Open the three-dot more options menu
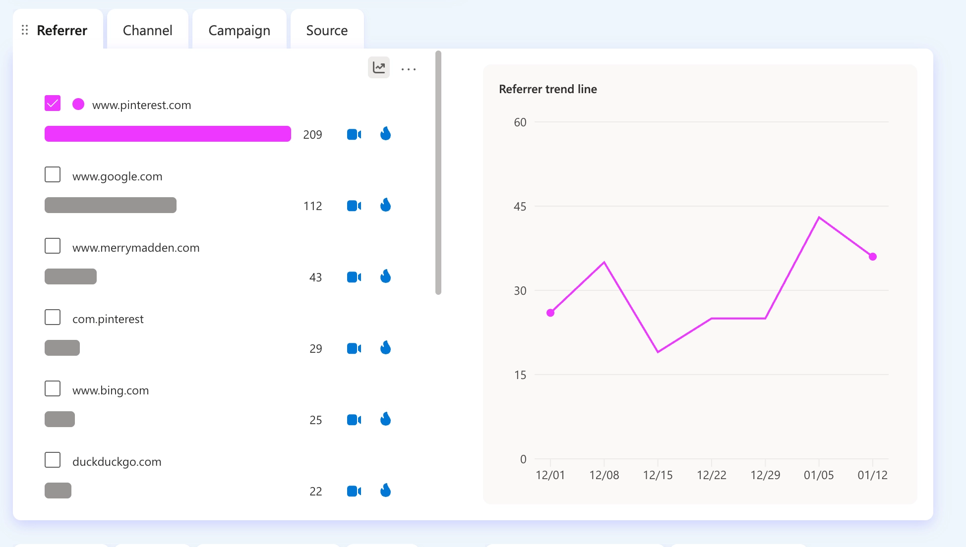This screenshot has width=966, height=547. point(409,69)
